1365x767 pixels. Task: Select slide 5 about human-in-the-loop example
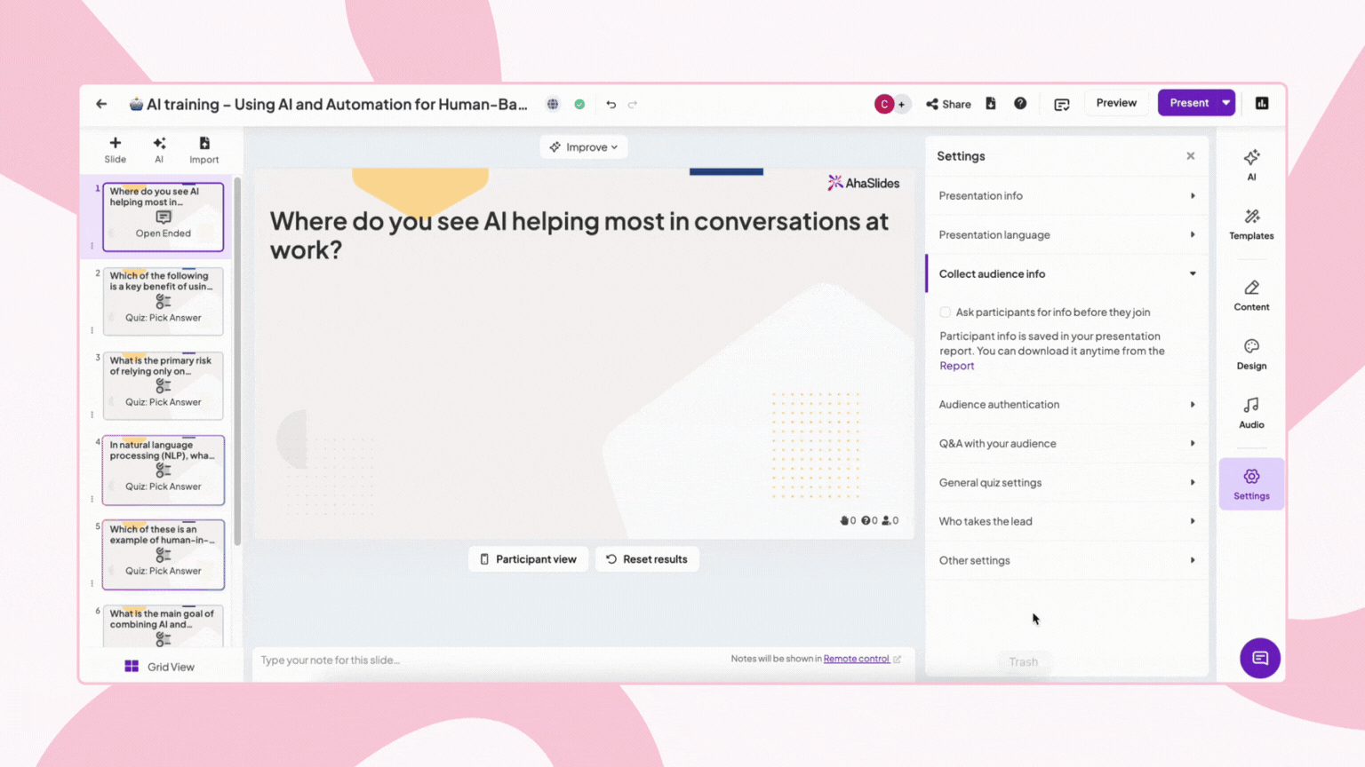point(164,554)
